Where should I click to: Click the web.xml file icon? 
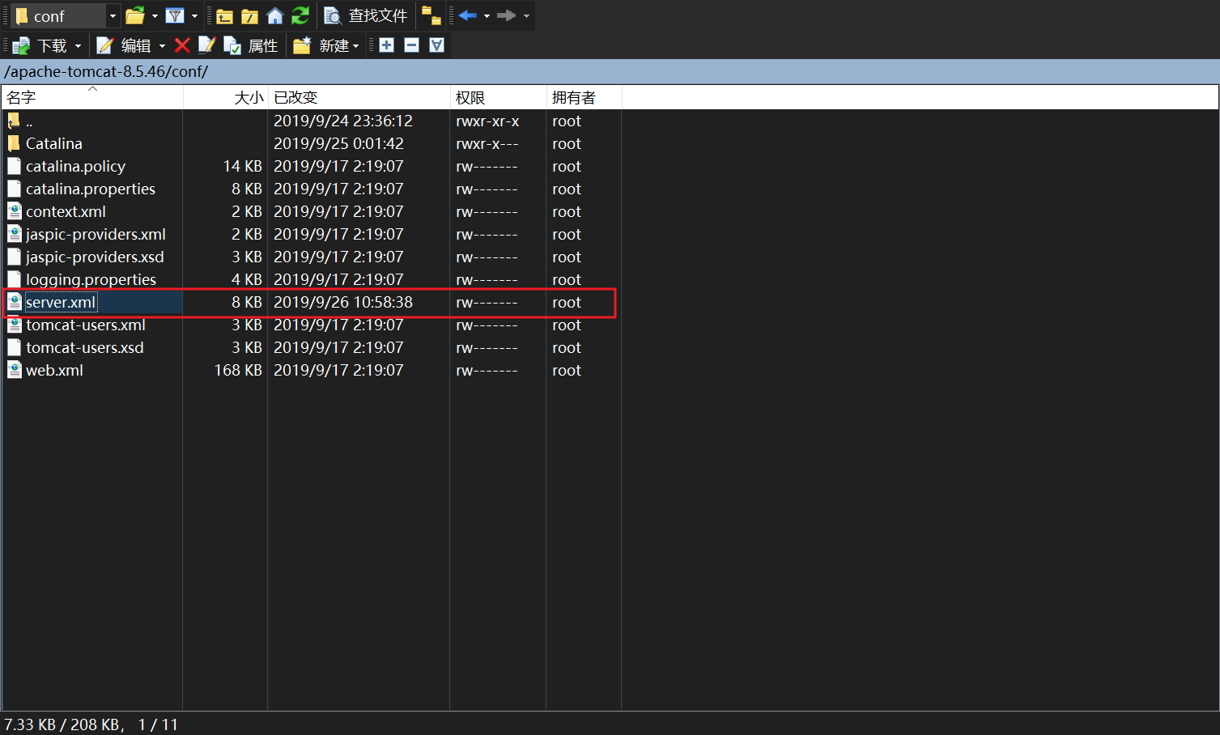click(x=14, y=370)
